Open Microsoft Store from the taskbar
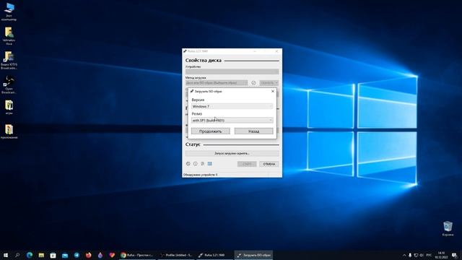This screenshot has width=462, height=260. 53,255
